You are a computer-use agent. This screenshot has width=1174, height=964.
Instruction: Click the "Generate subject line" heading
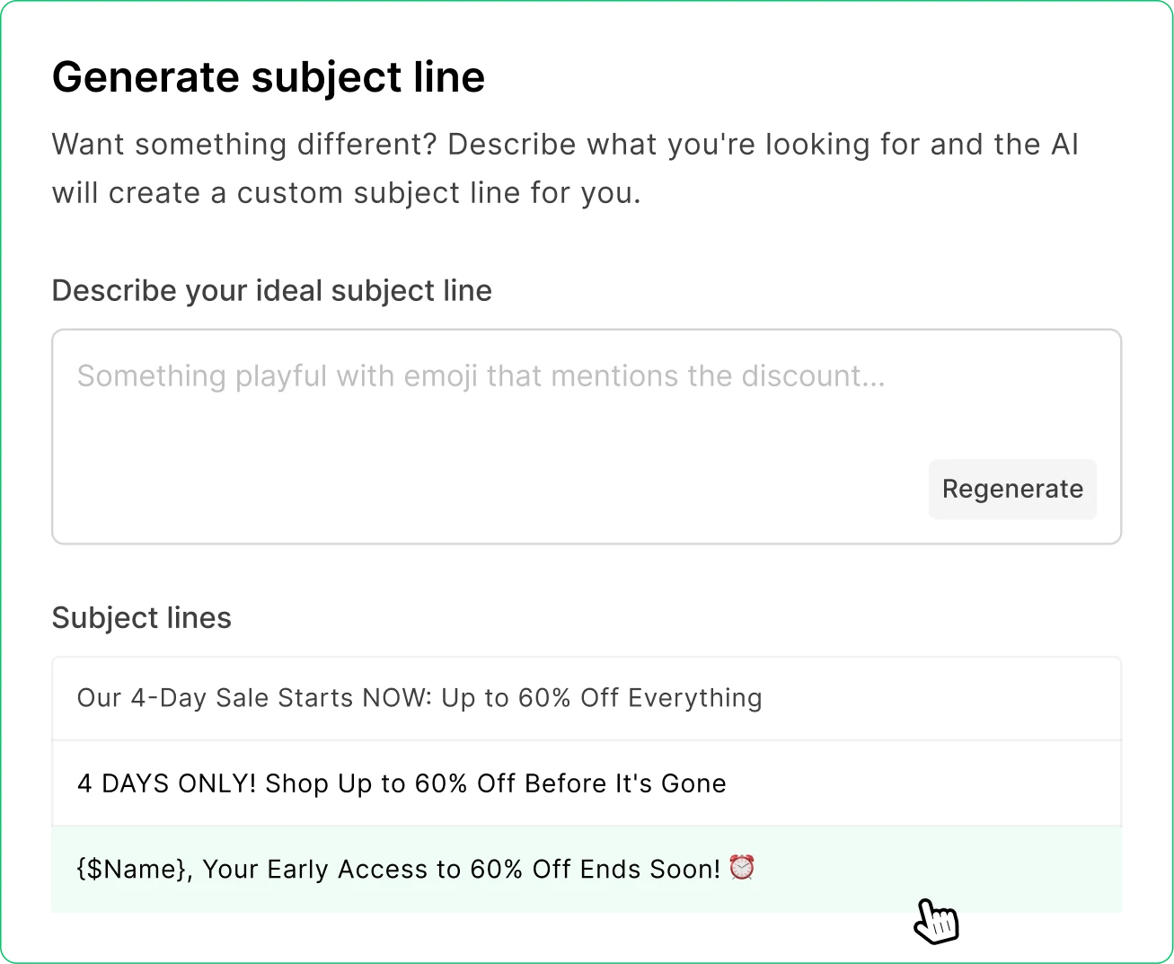(x=269, y=77)
